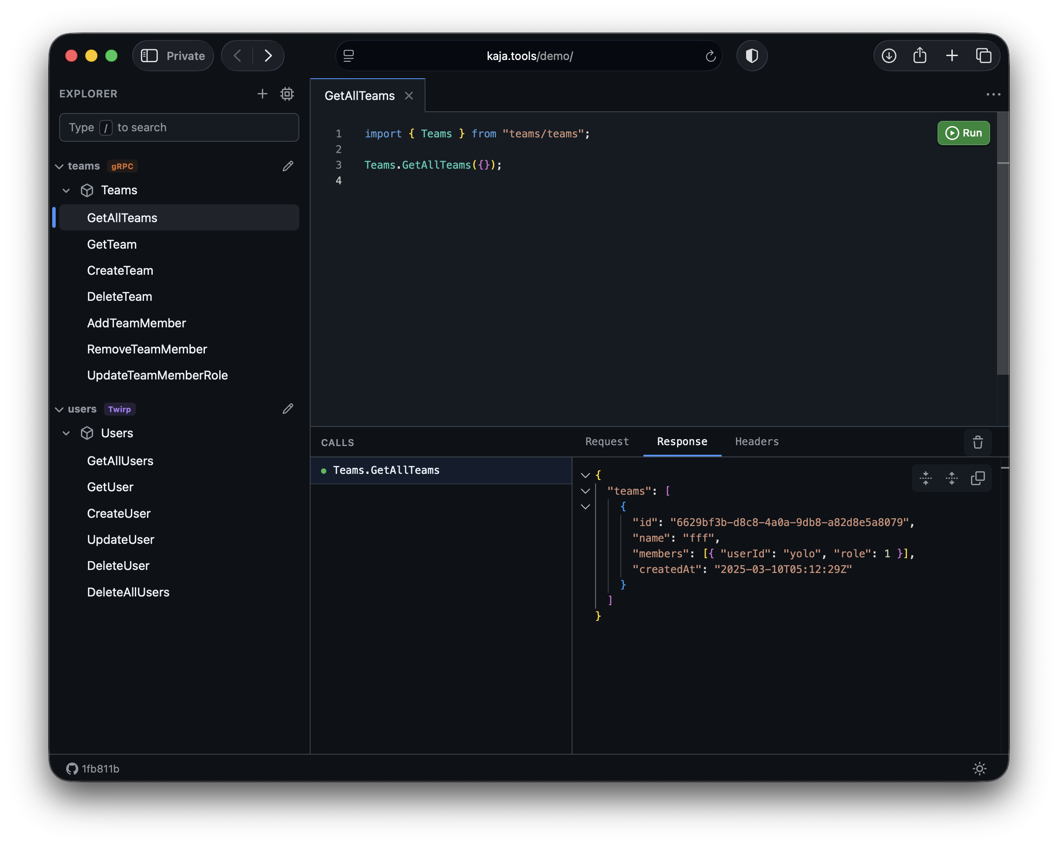Screen dimensions: 1058x846
Task: Expand all response JSON nodes icon
Action: click(x=951, y=478)
